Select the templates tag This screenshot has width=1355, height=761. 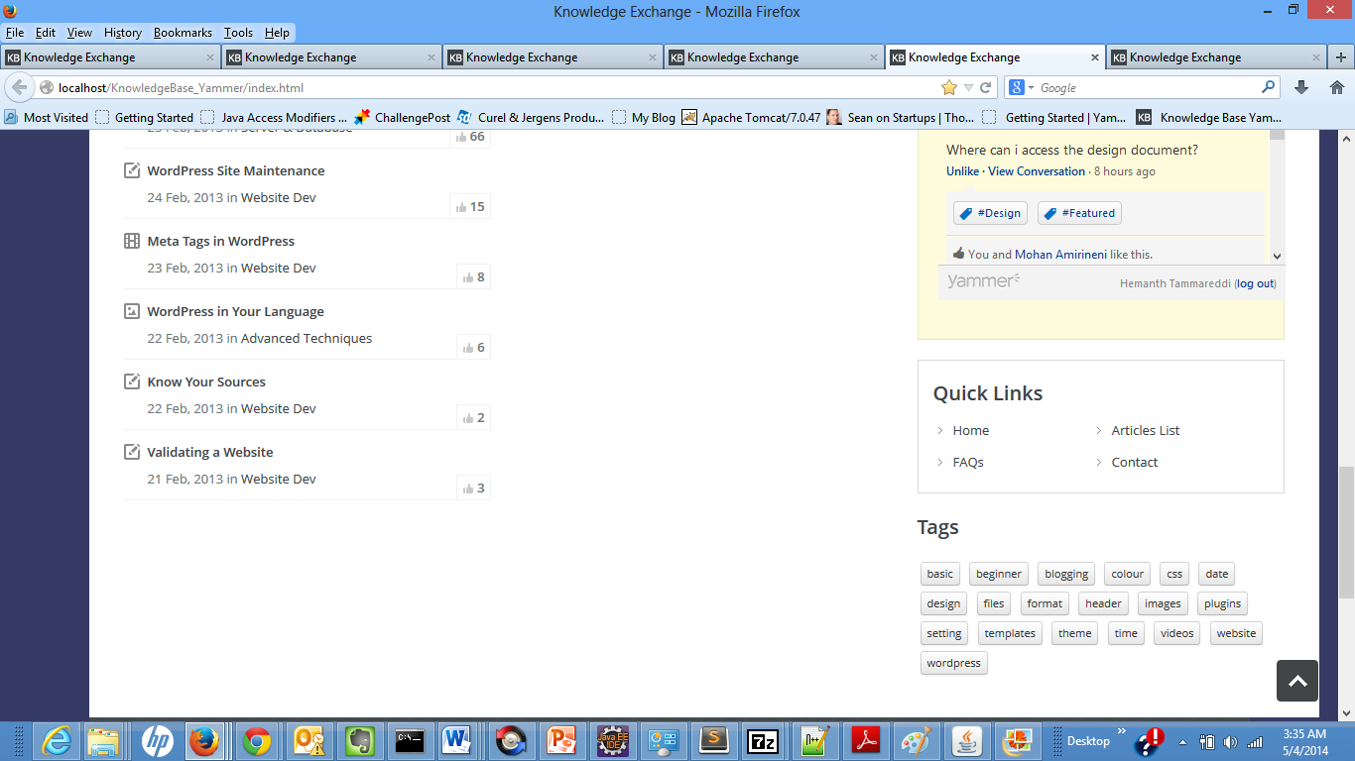1010,633
